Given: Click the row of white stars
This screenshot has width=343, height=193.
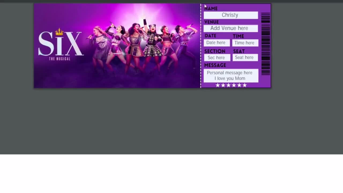Looking at the screenshot, I should click(231, 85).
